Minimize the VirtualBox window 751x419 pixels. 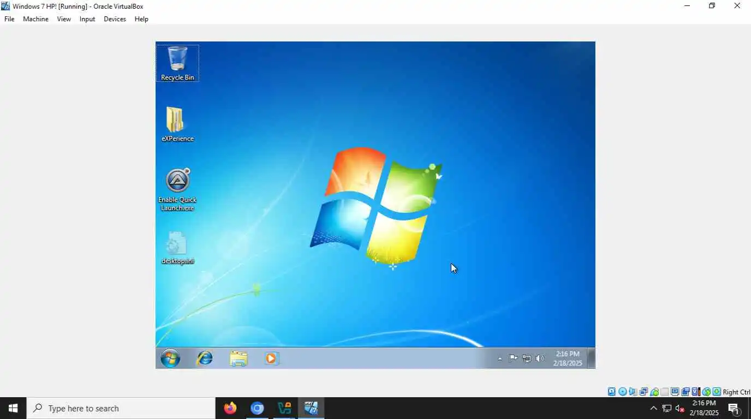tap(687, 6)
